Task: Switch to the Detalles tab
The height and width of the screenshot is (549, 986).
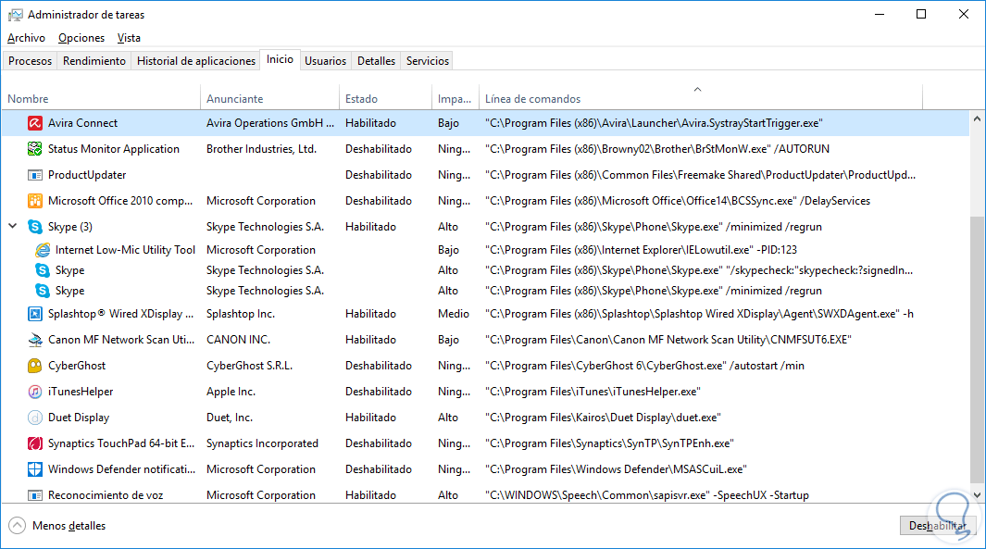Action: click(x=376, y=61)
